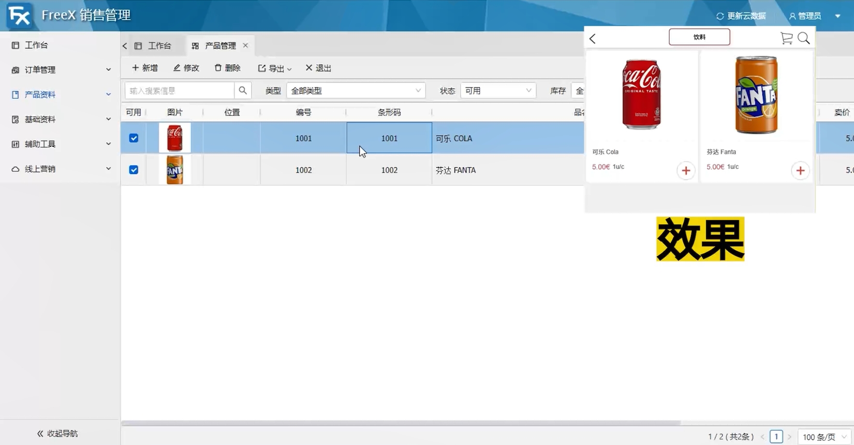Expand 产品资料 sidebar menu
The width and height of the screenshot is (854, 445).
pyautogui.click(x=60, y=95)
